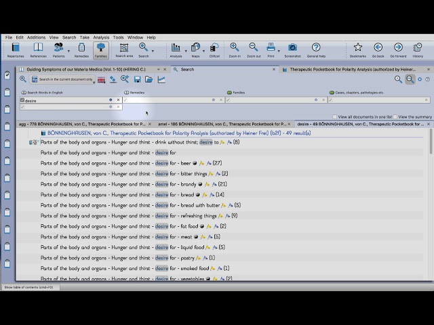
Task: Open Search in the current document only dropdown
Action: point(62,79)
